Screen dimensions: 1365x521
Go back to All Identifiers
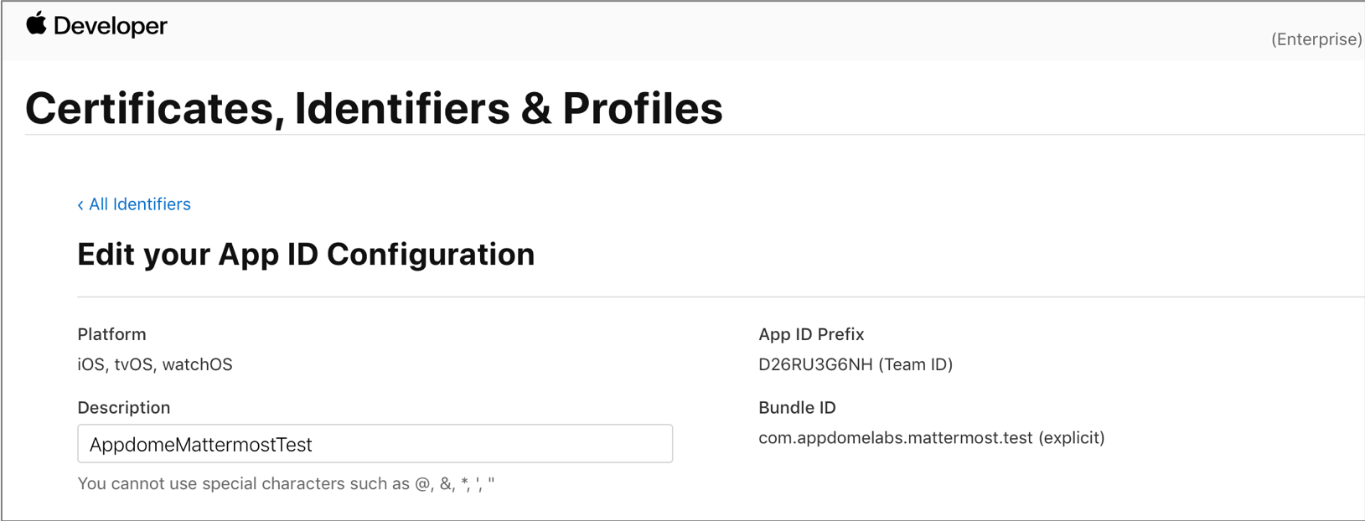[134, 204]
